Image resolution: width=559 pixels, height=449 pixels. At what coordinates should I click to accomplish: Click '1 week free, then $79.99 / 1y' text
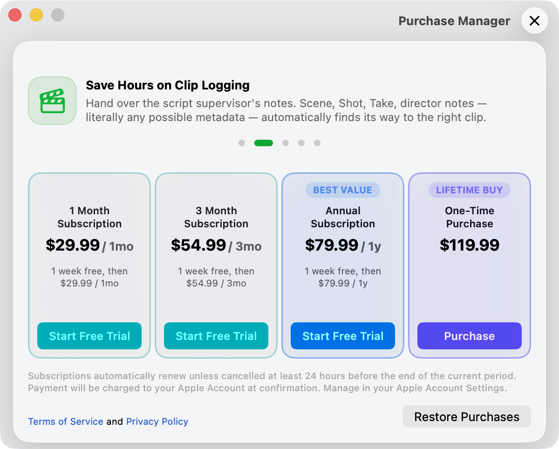343,277
